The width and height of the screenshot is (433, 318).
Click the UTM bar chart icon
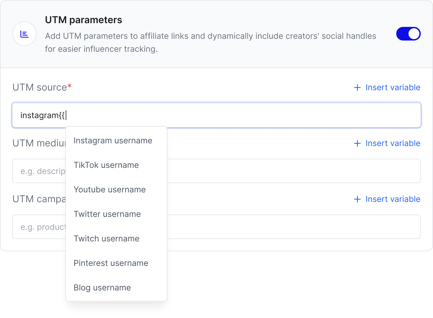point(25,34)
